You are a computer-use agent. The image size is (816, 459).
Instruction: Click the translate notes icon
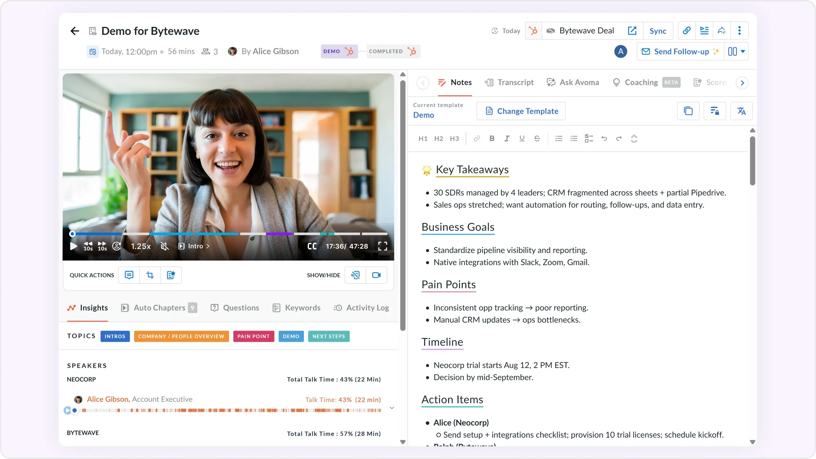click(x=741, y=111)
